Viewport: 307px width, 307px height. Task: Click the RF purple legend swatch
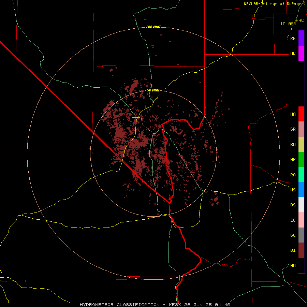pyautogui.click(x=301, y=38)
